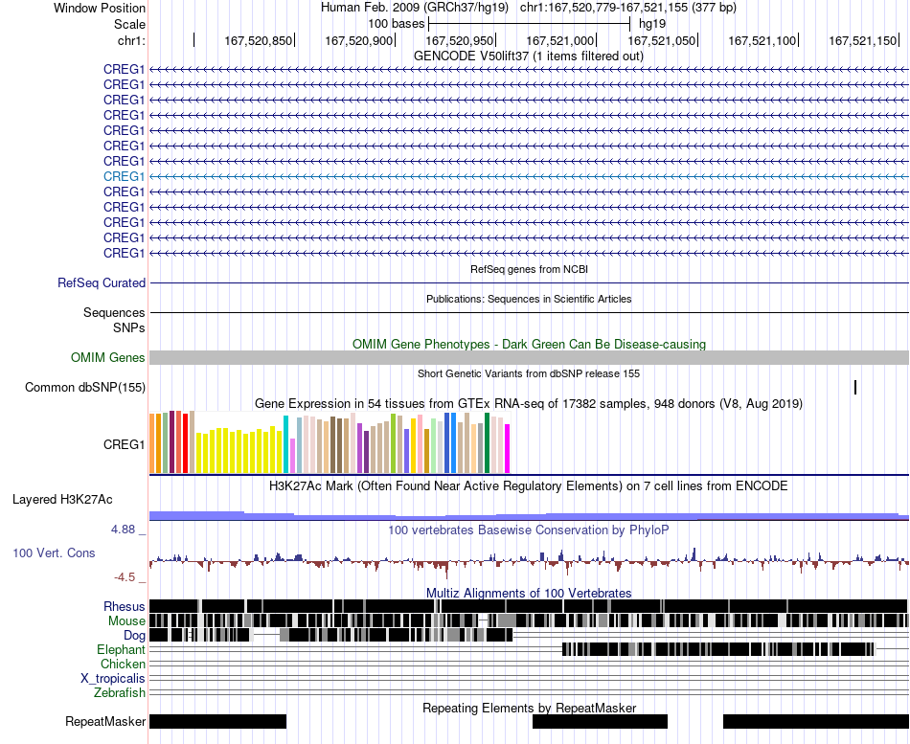Image resolution: width=910 pixels, height=744 pixels.
Task: Click the Chicken alignment row label
Action: point(123,664)
